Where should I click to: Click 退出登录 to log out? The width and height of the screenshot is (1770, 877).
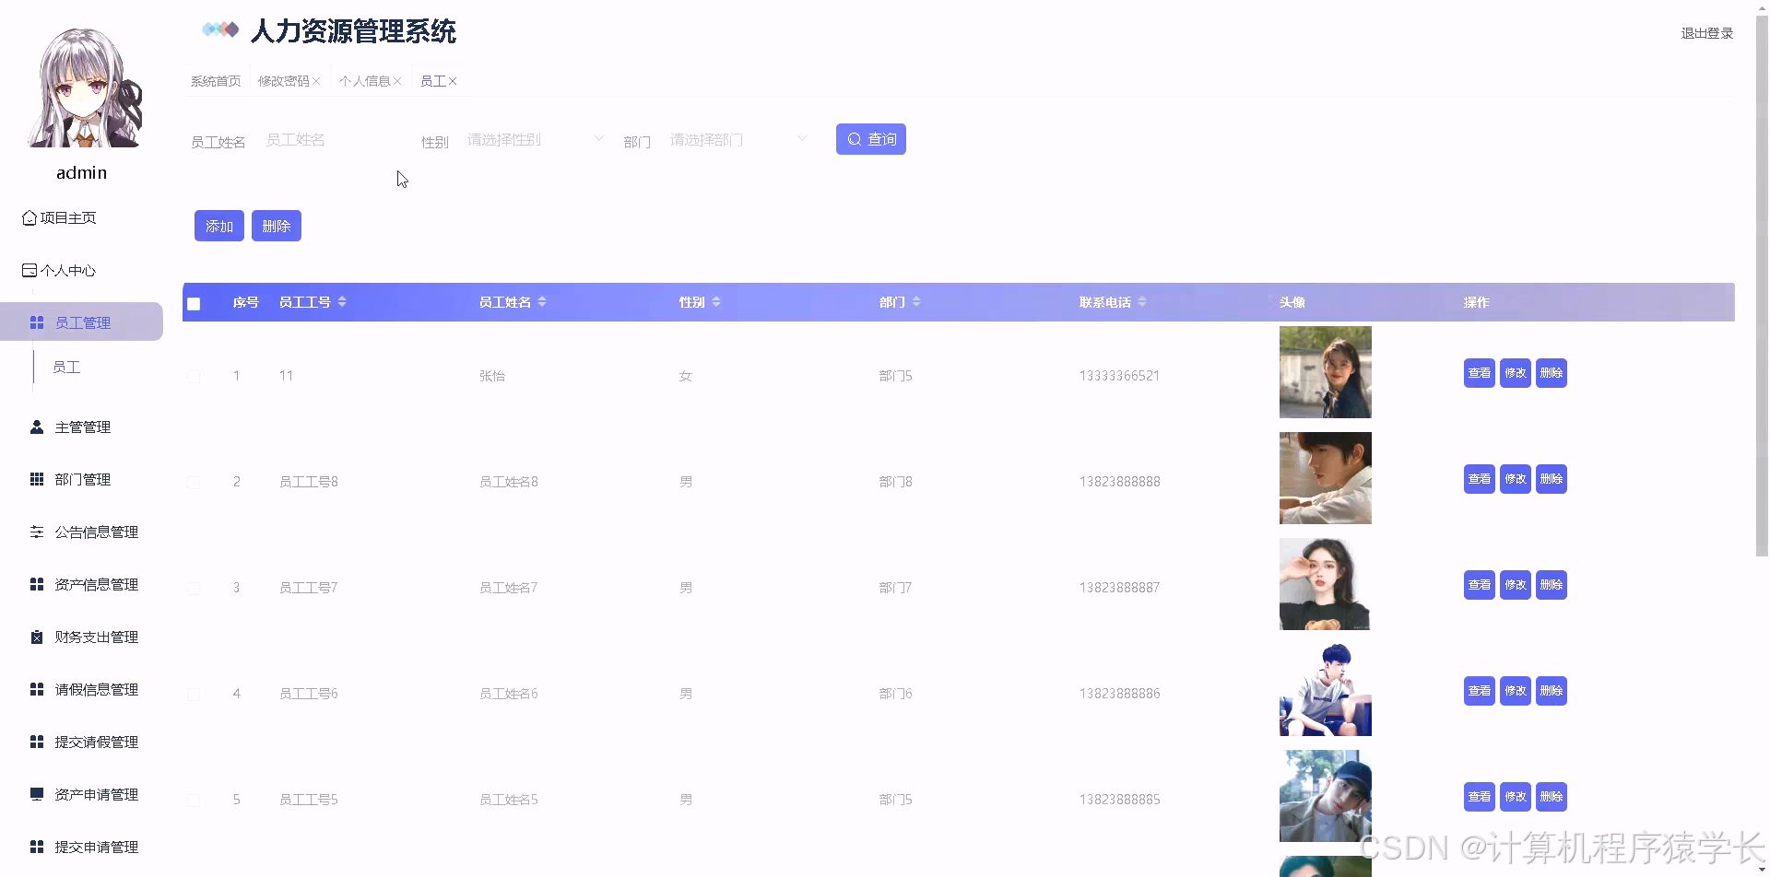coord(1705,32)
